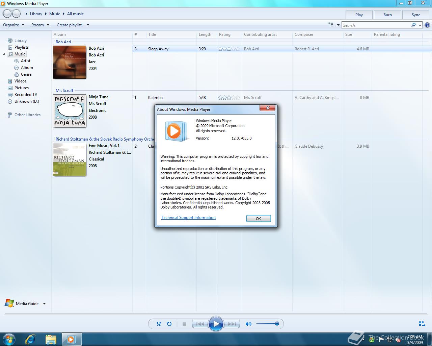Select the Music node in sidebar
Image resolution: width=432 pixels, height=346 pixels.
[17, 54]
